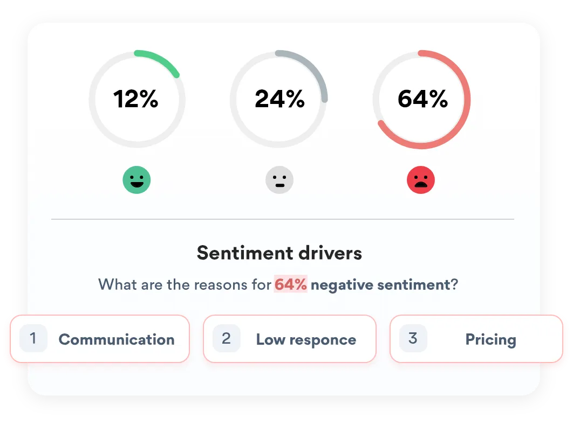The width and height of the screenshot is (573, 425).
Task: Click the number 1 badge beside Communication
Action: (33, 338)
